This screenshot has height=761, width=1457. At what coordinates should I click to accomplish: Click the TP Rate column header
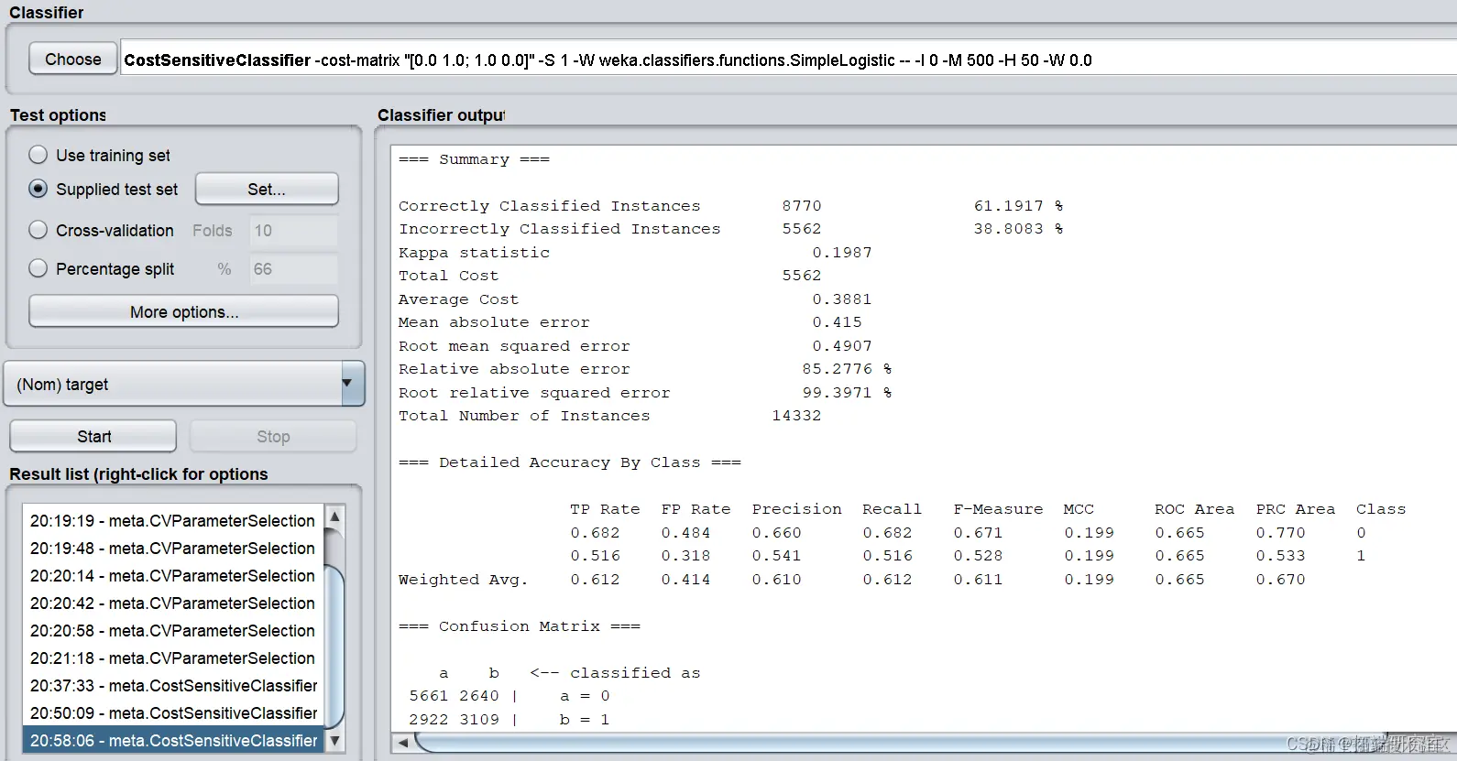tap(605, 509)
